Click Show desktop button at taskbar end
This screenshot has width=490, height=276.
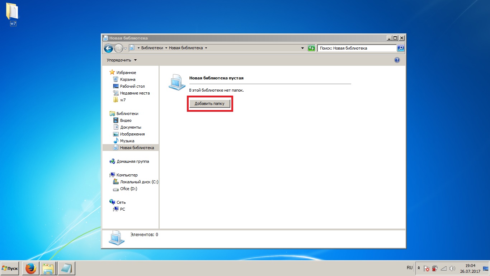[x=486, y=268]
